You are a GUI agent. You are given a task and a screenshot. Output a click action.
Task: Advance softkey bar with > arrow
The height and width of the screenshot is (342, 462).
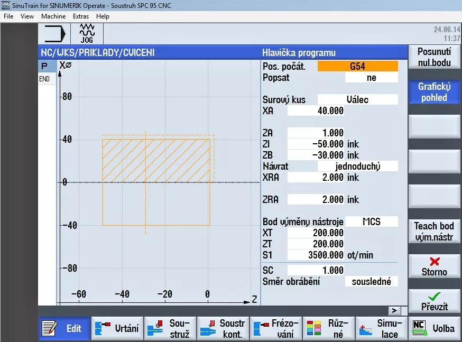click(394, 310)
